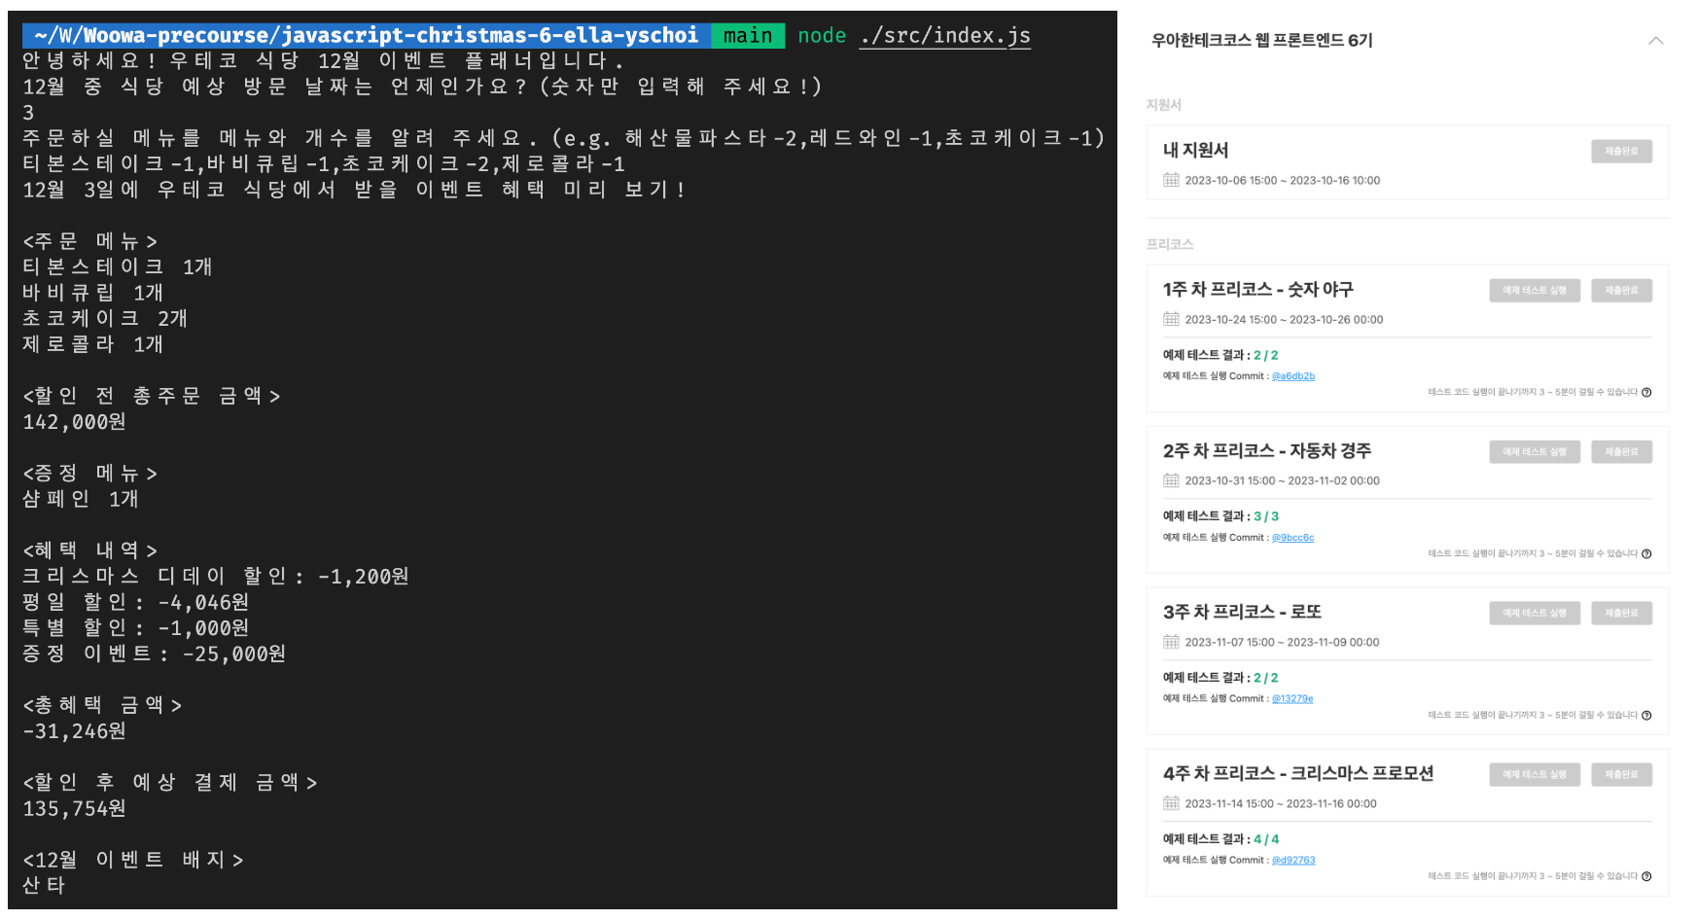Click the 내 지원서 card title
Screen dimensions: 1696x920
1195,150
